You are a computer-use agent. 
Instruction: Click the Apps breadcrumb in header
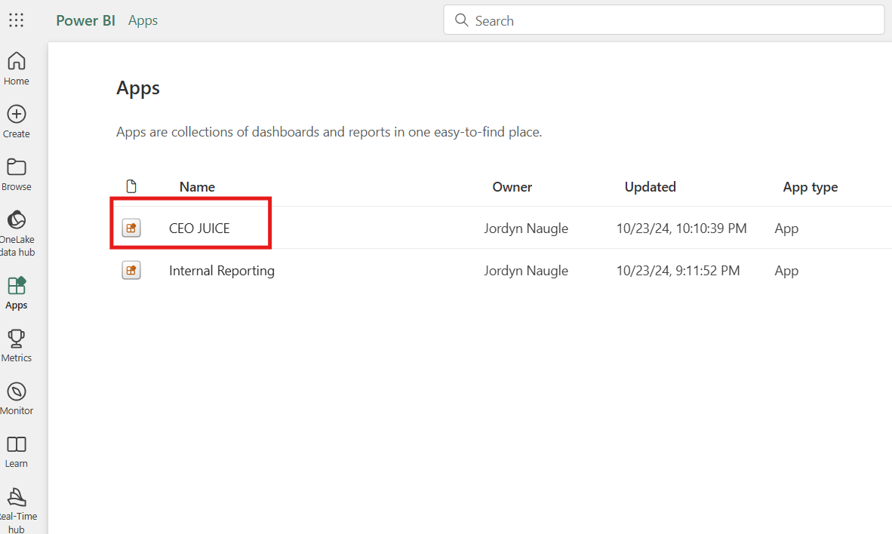(143, 20)
